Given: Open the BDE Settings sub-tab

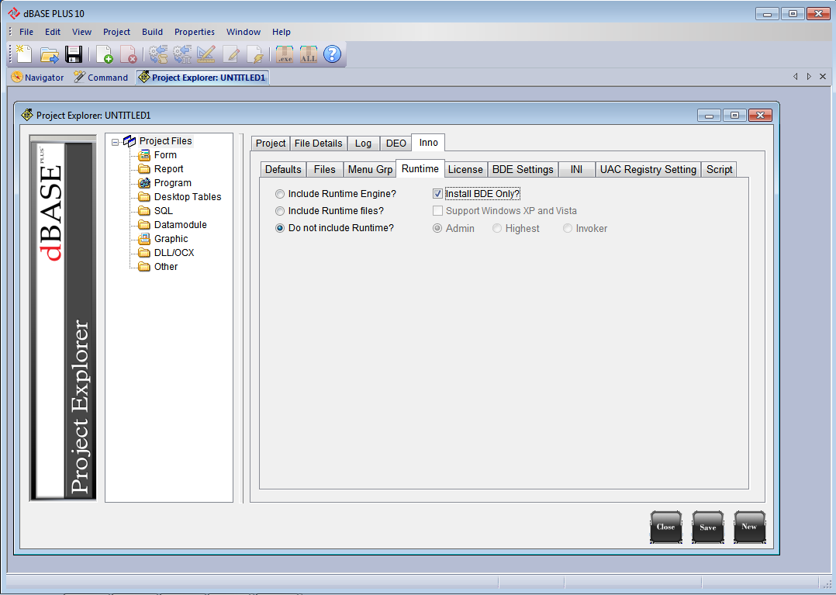Looking at the screenshot, I should tap(523, 170).
